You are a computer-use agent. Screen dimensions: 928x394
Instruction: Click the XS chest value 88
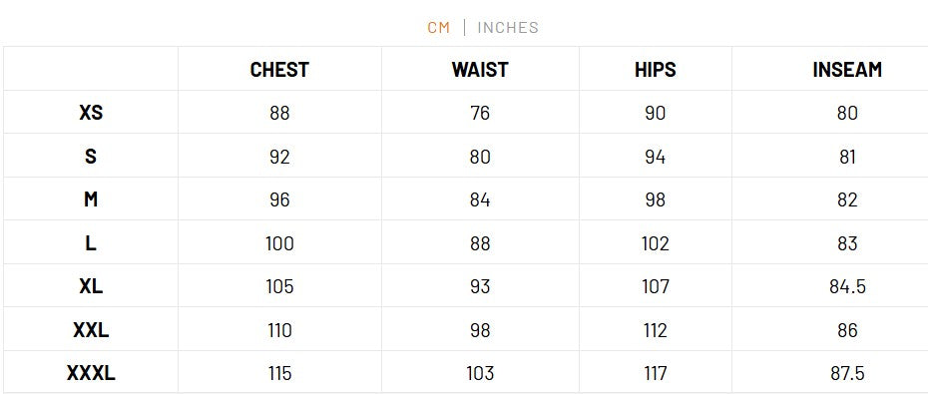tap(279, 113)
